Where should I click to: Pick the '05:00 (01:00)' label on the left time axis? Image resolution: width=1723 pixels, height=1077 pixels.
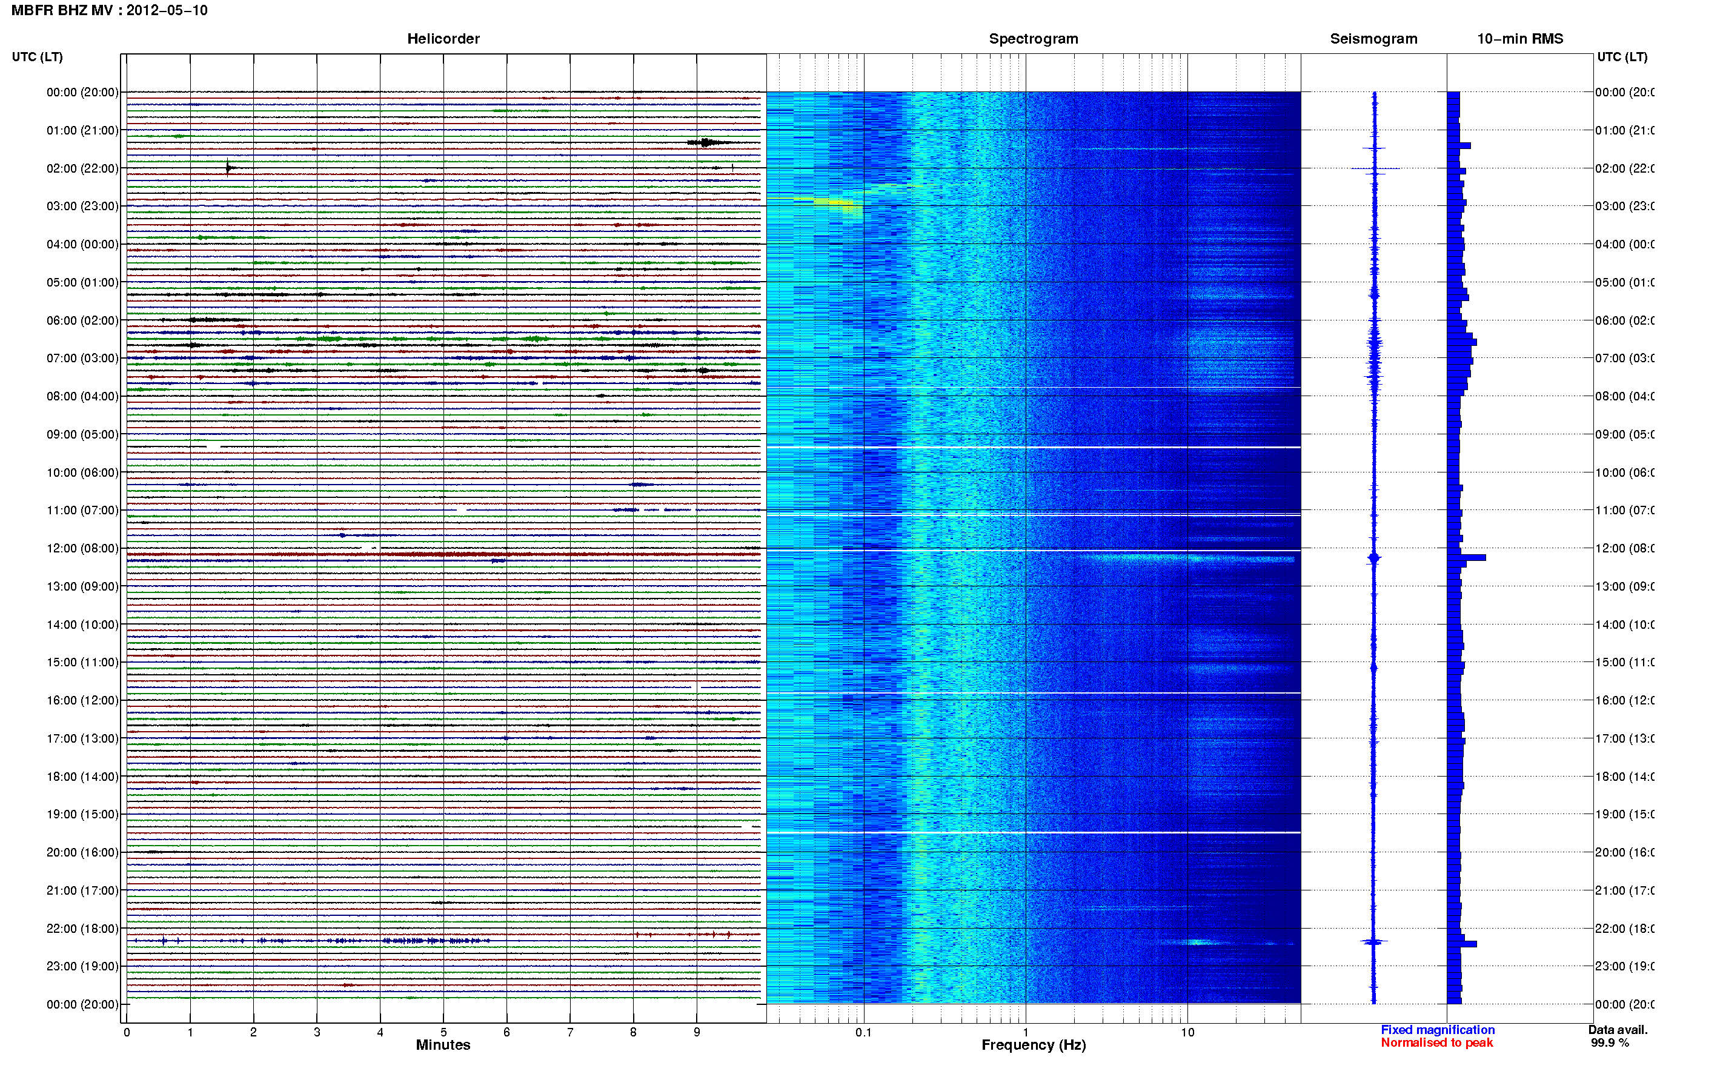82,283
